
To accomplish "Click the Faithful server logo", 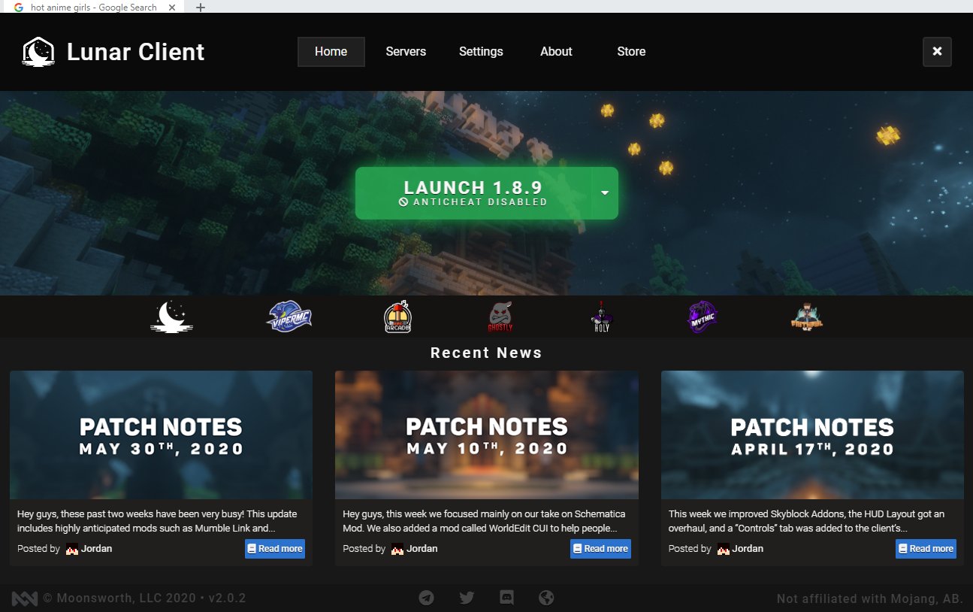I will pyautogui.click(x=805, y=316).
